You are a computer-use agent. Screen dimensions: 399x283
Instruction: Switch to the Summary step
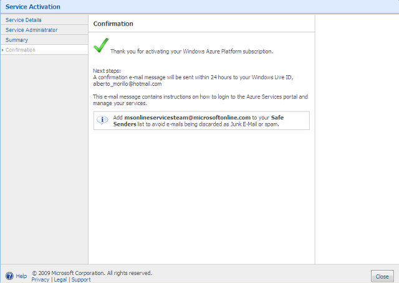coord(17,40)
